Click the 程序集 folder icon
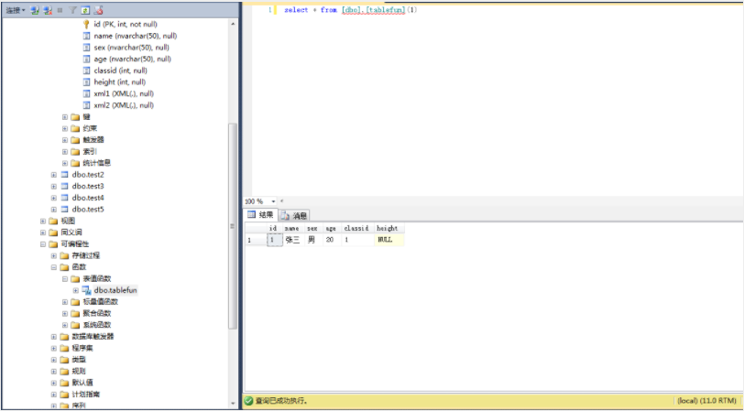Screen dimensions: 744x411 64,348
